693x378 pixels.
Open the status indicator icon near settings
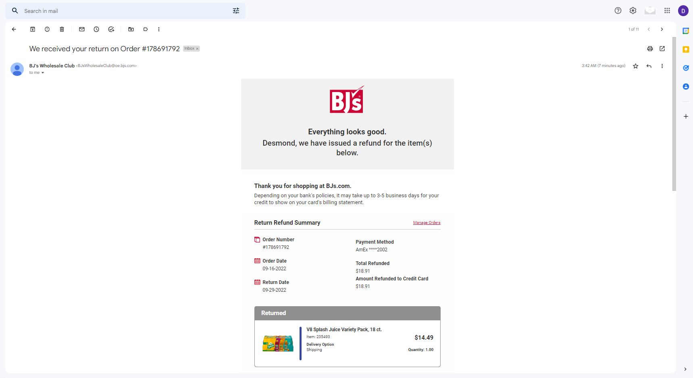(x=650, y=11)
